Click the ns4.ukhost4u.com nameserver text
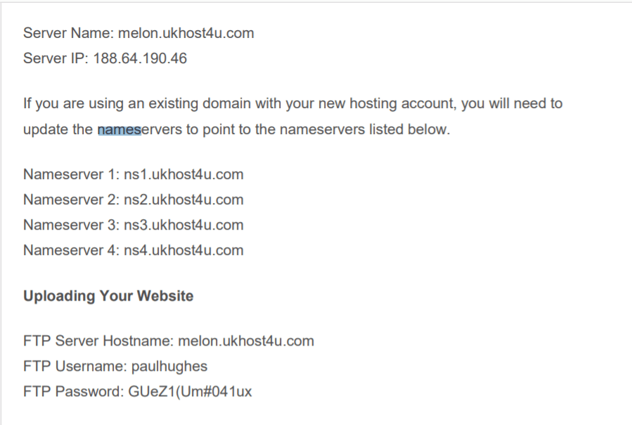 point(183,250)
